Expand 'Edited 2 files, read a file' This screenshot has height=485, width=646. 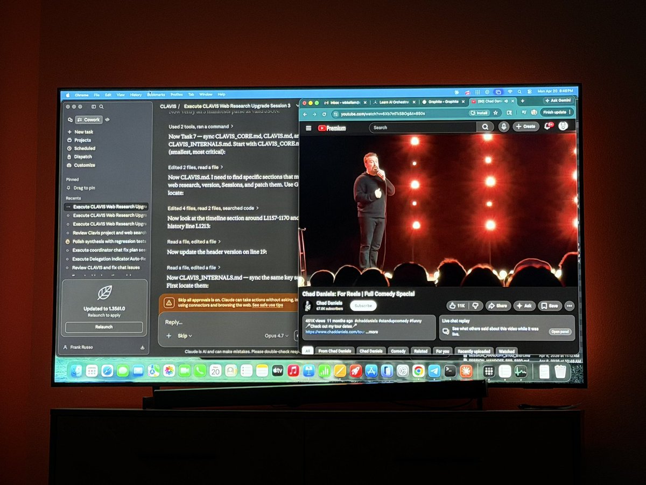[x=195, y=167]
